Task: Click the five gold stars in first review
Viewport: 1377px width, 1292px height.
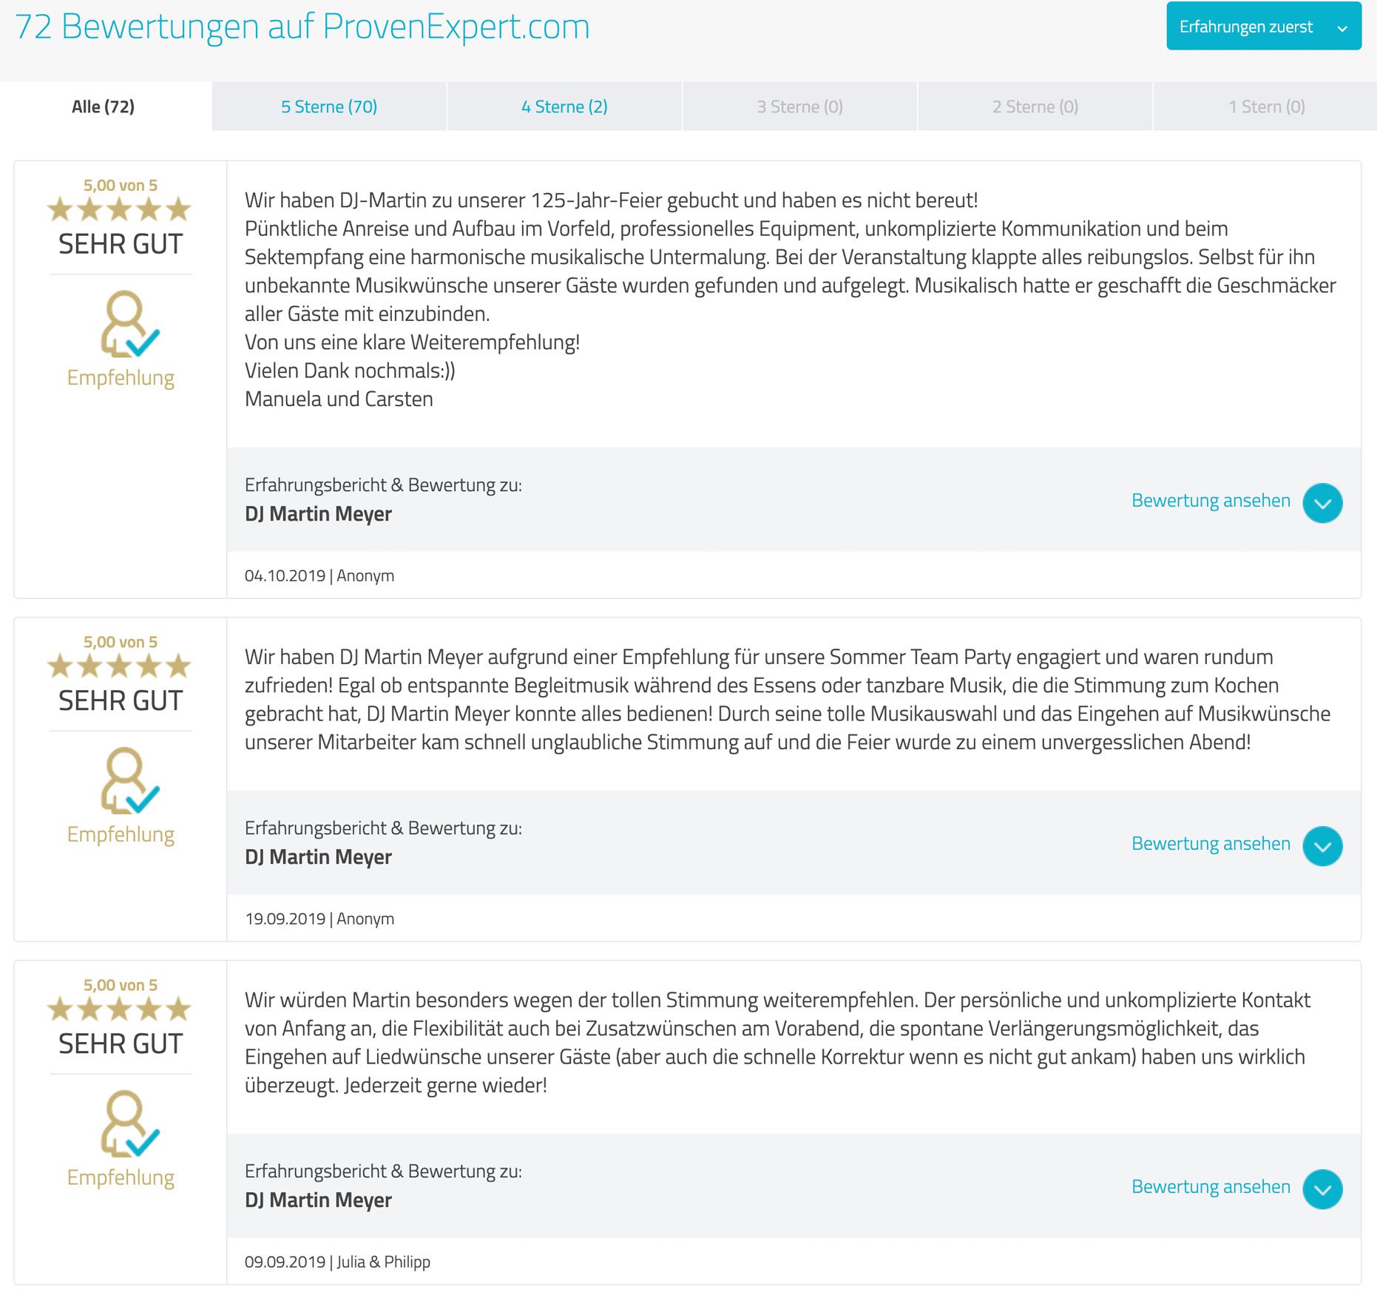Action: [120, 209]
